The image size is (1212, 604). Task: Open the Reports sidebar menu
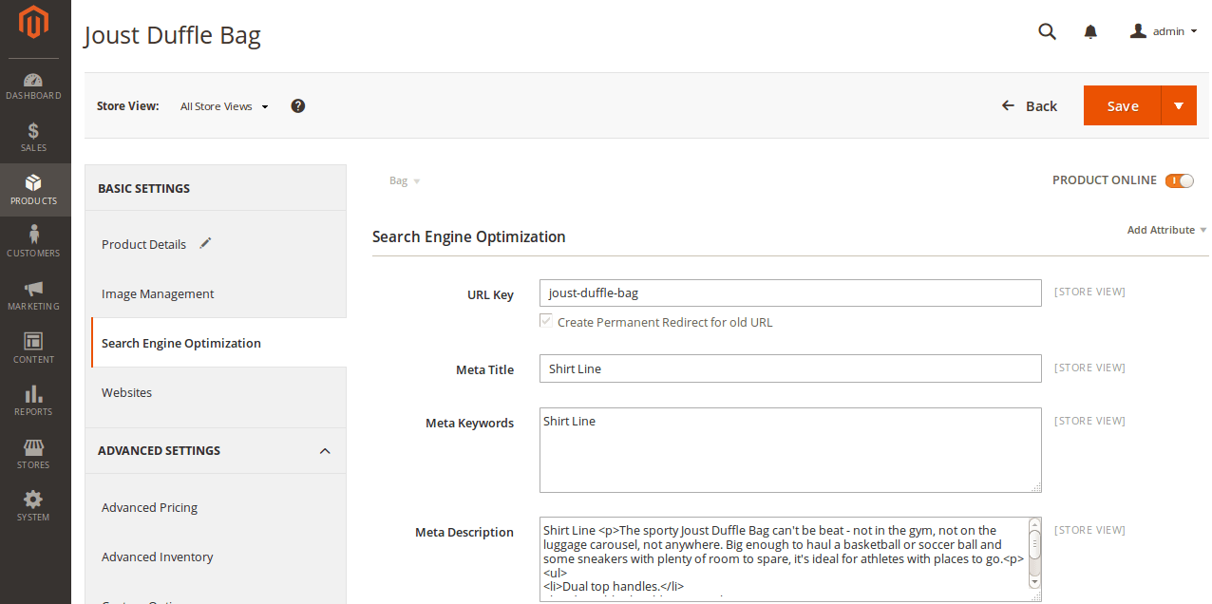[34, 401]
